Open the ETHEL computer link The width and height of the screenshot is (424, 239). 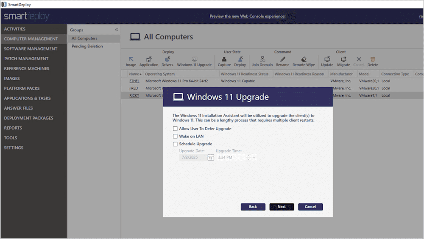pyautogui.click(x=134, y=81)
